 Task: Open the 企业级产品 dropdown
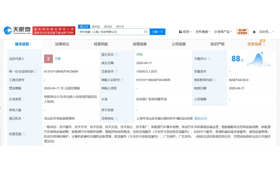click(x=224, y=32)
